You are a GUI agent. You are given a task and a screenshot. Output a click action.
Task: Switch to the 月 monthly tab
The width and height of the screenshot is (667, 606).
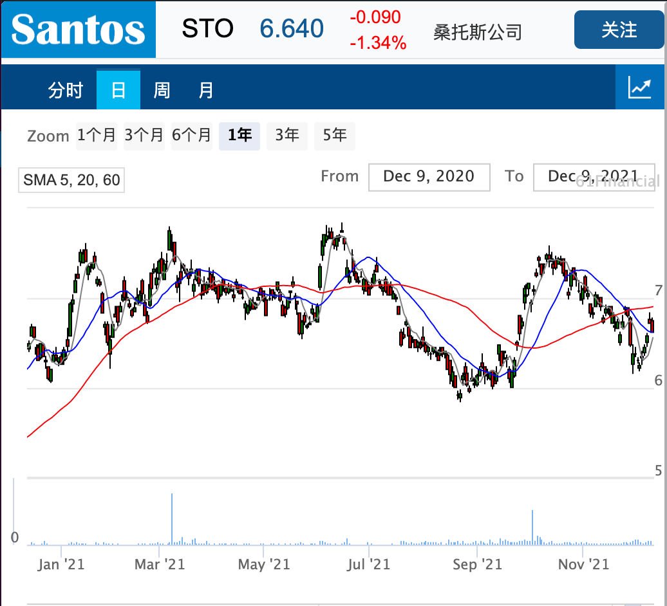coord(206,90)
